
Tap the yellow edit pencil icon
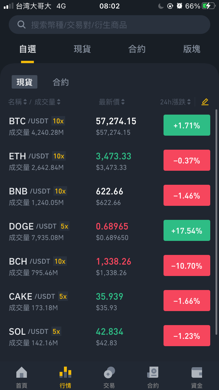pos(205,102)
